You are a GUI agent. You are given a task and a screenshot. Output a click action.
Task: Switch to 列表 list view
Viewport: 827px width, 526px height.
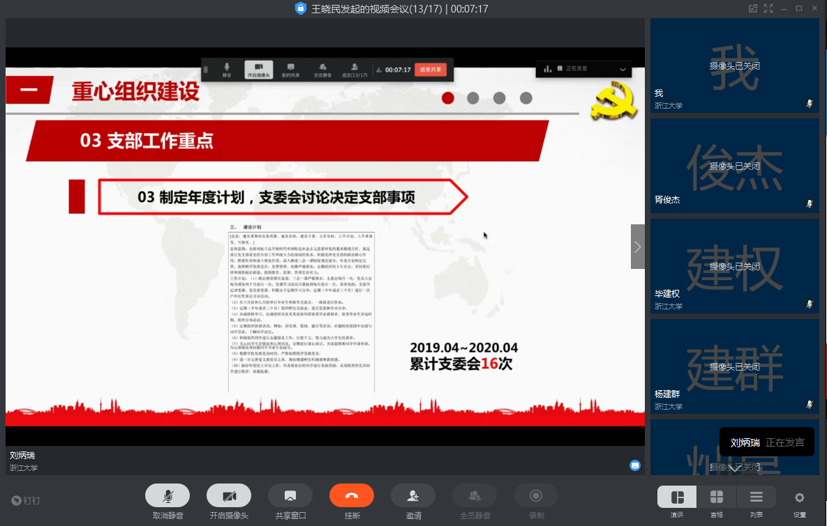(757, 497)
